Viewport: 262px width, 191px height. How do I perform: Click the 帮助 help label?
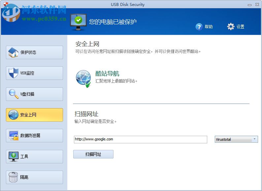pyautogui.click(x=209, y=27)
